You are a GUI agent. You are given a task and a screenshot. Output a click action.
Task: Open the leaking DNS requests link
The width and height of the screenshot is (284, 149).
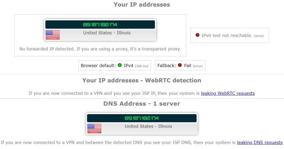(x=260, y=142)
